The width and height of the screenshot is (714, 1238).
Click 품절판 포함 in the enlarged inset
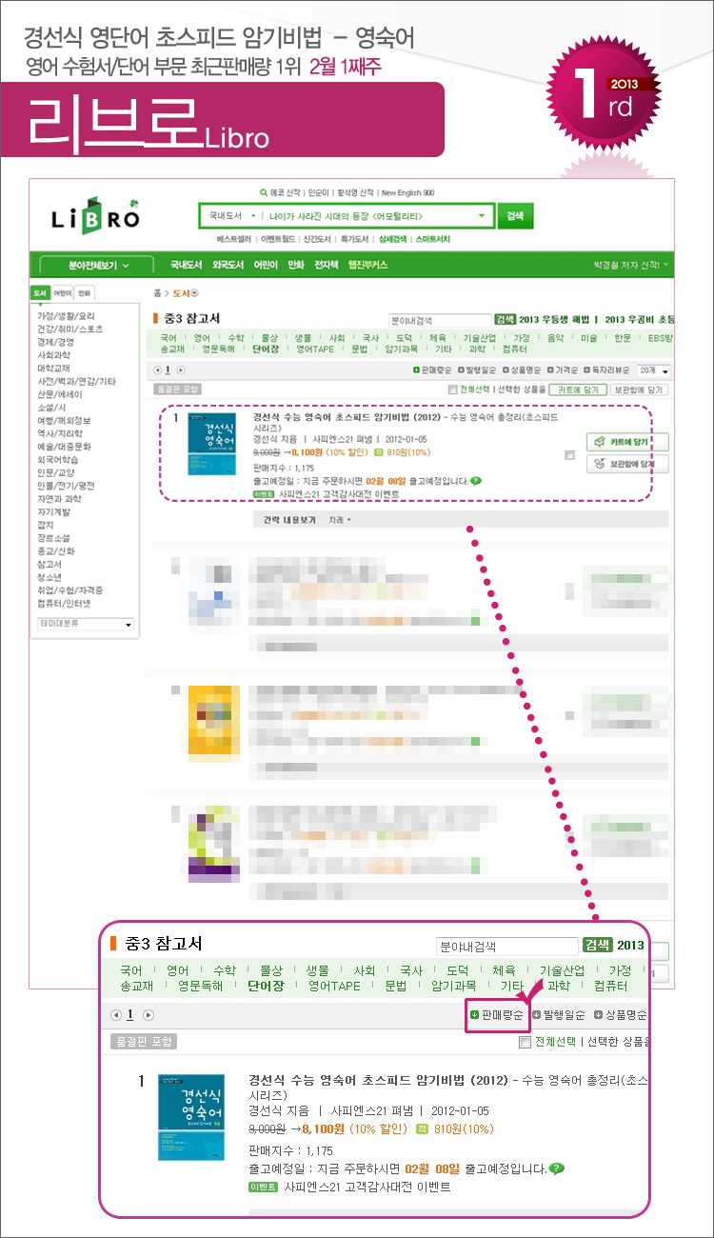(x=143, y=1042)
